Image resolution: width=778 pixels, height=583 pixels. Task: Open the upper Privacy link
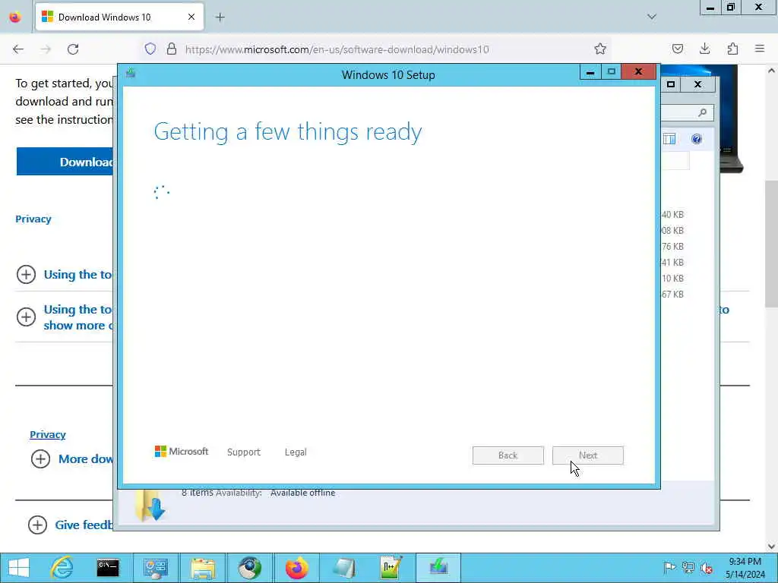click(x=33, y=219)
